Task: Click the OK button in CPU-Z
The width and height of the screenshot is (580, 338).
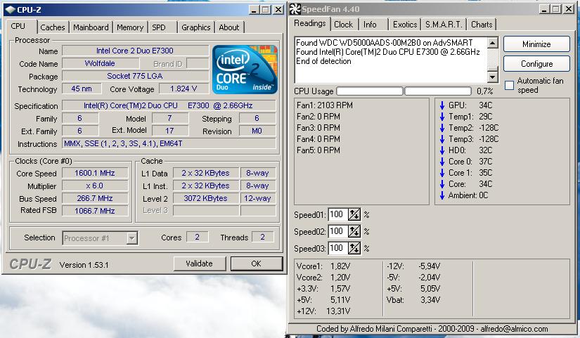Action: [x=257, y=264]
